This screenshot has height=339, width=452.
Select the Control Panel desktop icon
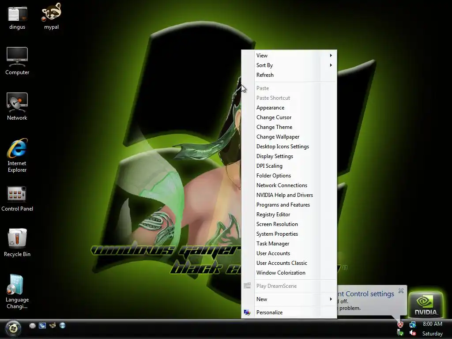(x=17, y=199)
